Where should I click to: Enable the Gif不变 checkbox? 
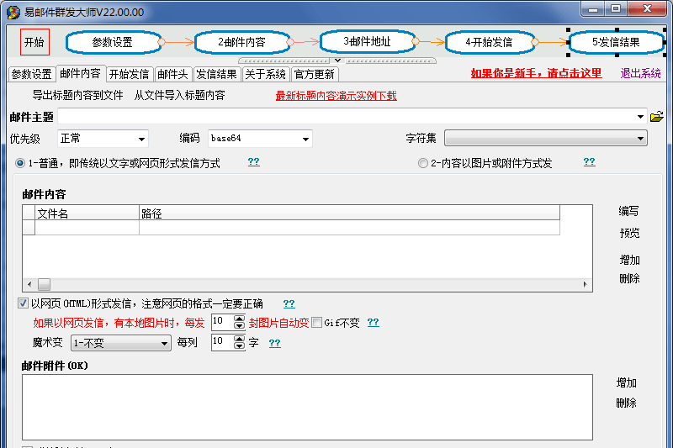(x=317, y=323)
